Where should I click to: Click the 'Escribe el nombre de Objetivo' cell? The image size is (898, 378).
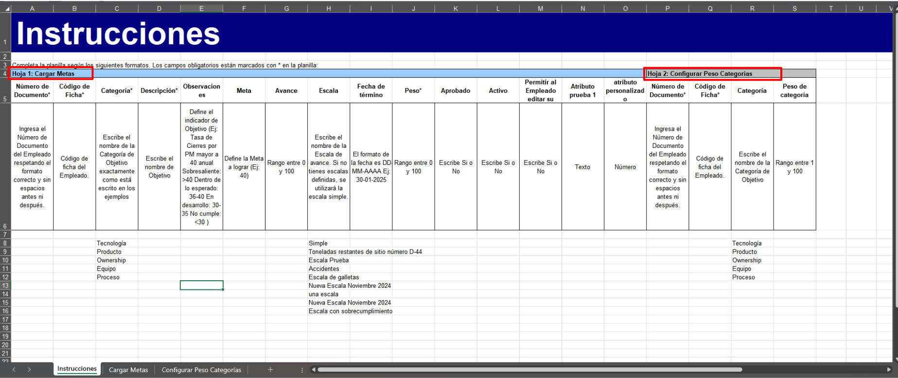coord(159,167)
